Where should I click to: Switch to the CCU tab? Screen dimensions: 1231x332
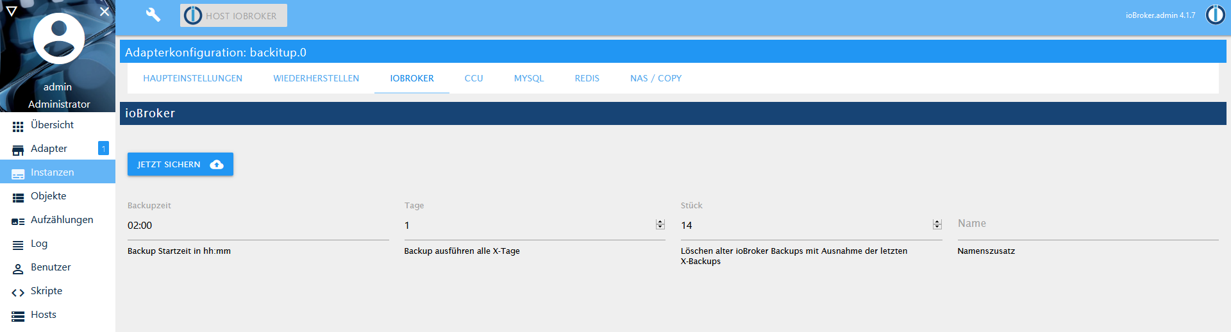point(474,78)
